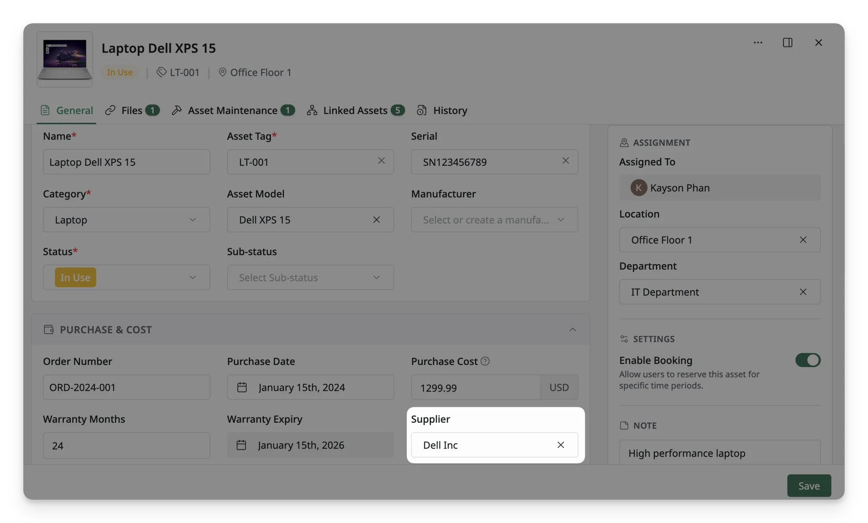The image size is (868, 523).
Task: Clear the Office Floor 1 location
Action: click(x=802, y=240)
